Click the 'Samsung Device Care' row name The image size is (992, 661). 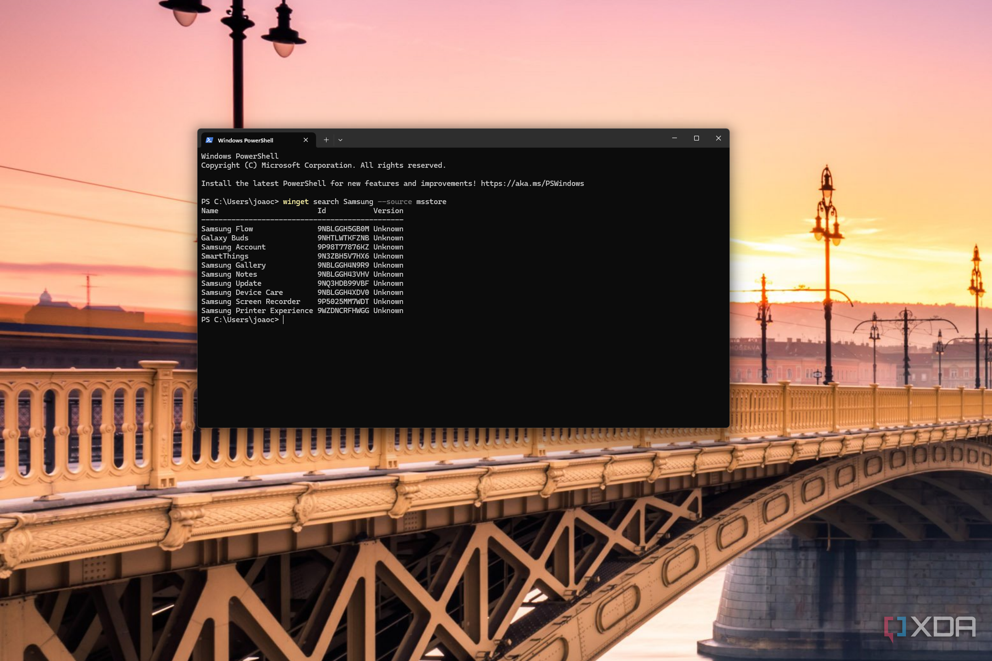pos(242,293)
